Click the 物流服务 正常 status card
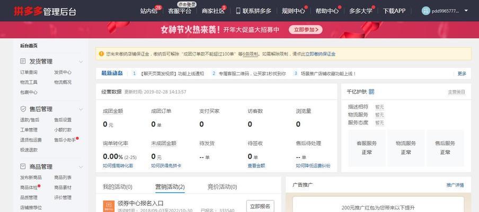Viewport: 479px width, 212px height. point(406,148)
